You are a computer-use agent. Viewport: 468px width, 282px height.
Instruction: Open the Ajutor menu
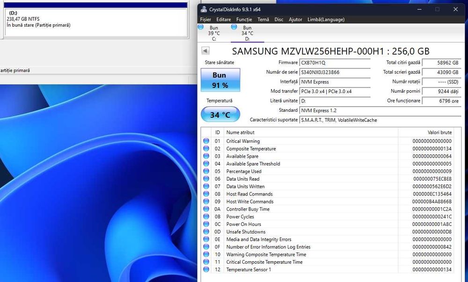[295, 19]
